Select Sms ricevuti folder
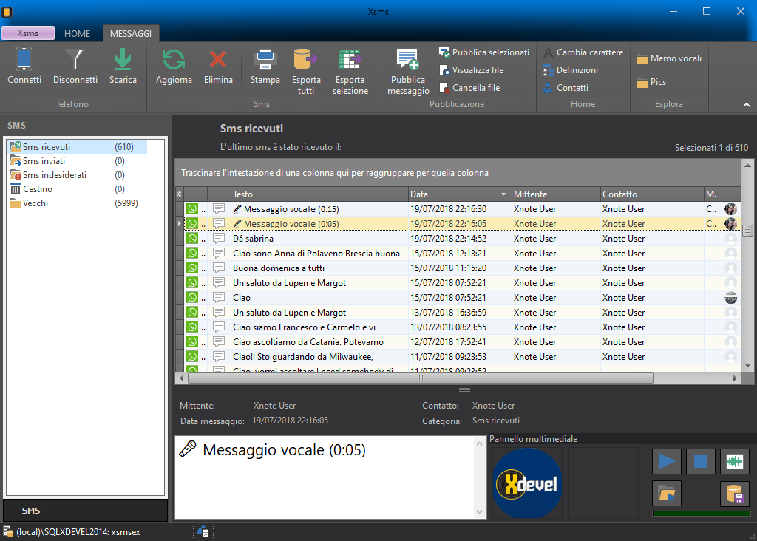The width and height of the screenshot is (757, 541). click(x=78, y=147)
